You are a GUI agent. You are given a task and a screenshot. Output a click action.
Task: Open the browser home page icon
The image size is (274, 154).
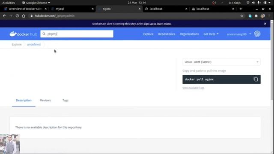[24, 16]
